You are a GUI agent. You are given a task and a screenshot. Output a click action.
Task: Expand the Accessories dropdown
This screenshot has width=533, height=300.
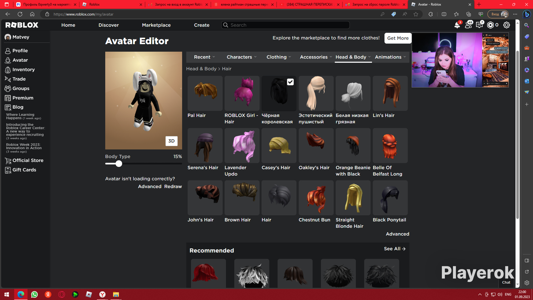pyautogui.click(x=316, y=57)
